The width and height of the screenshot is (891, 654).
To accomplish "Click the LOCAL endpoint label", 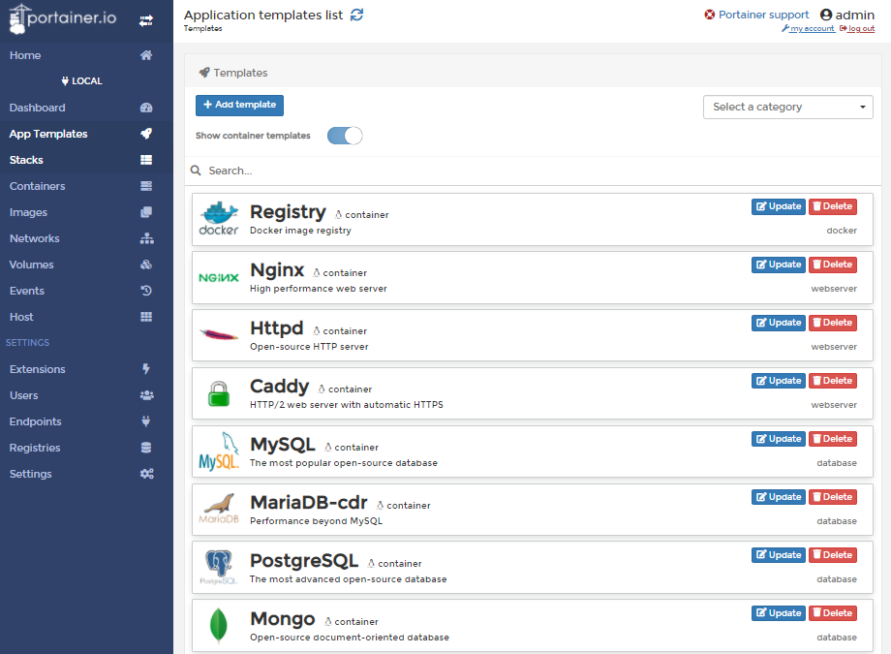I will (81, 81).
